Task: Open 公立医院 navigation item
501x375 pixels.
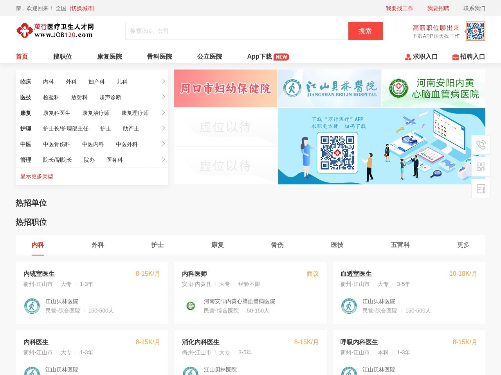Action: click(210, 57)
